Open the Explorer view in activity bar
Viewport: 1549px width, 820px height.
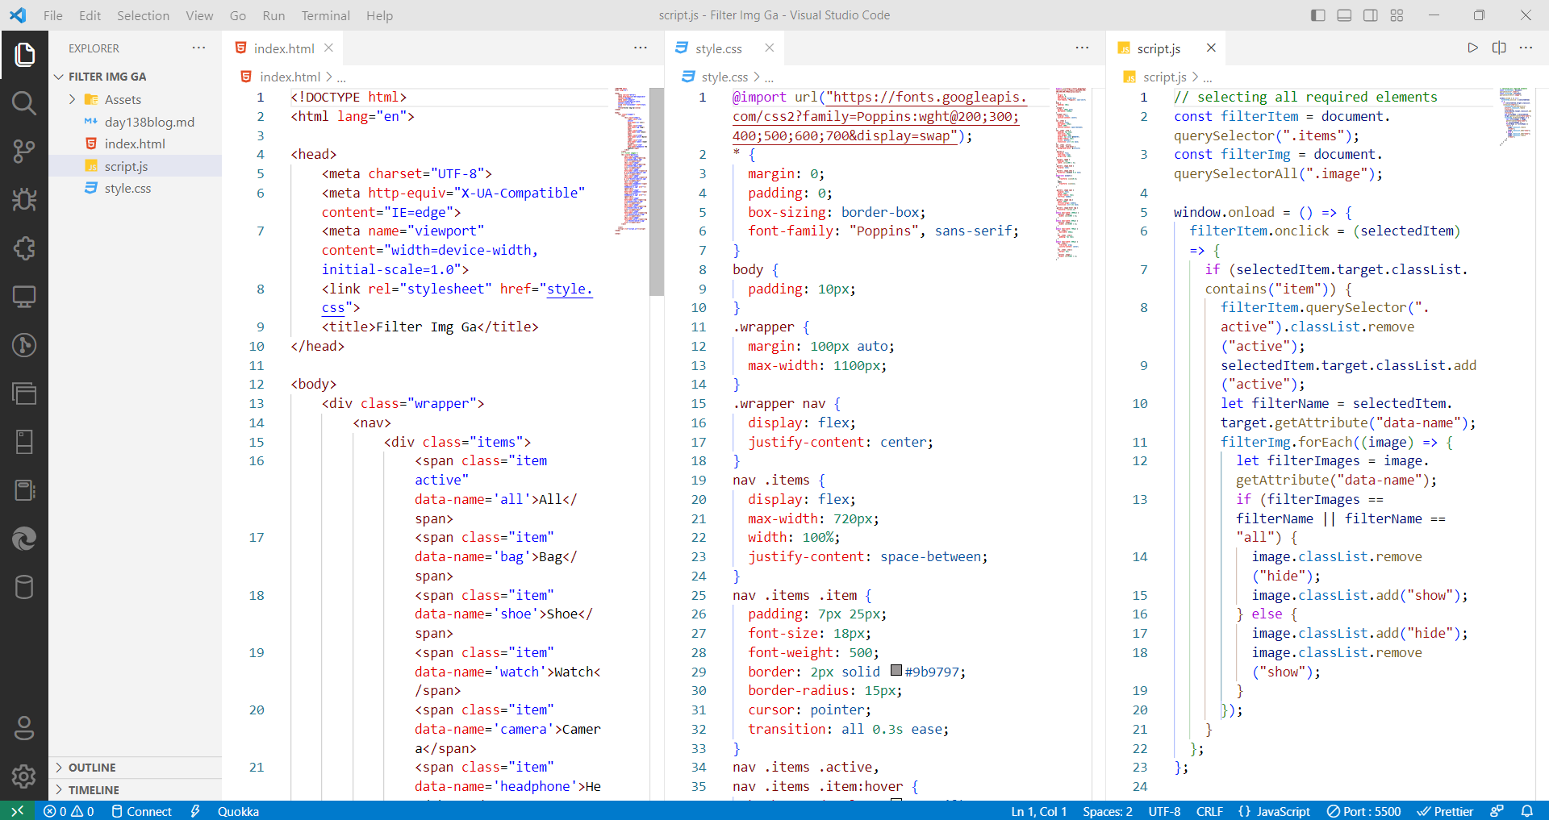[x=24, y=55]
